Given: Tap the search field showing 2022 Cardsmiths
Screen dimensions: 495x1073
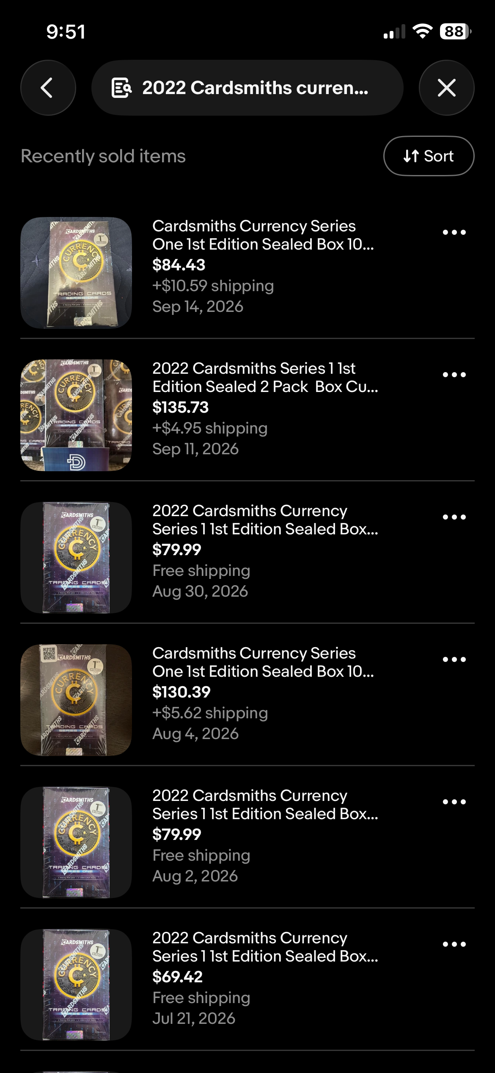Looking at the screenshot, I should pyautogui.click(x=247, y=88).
